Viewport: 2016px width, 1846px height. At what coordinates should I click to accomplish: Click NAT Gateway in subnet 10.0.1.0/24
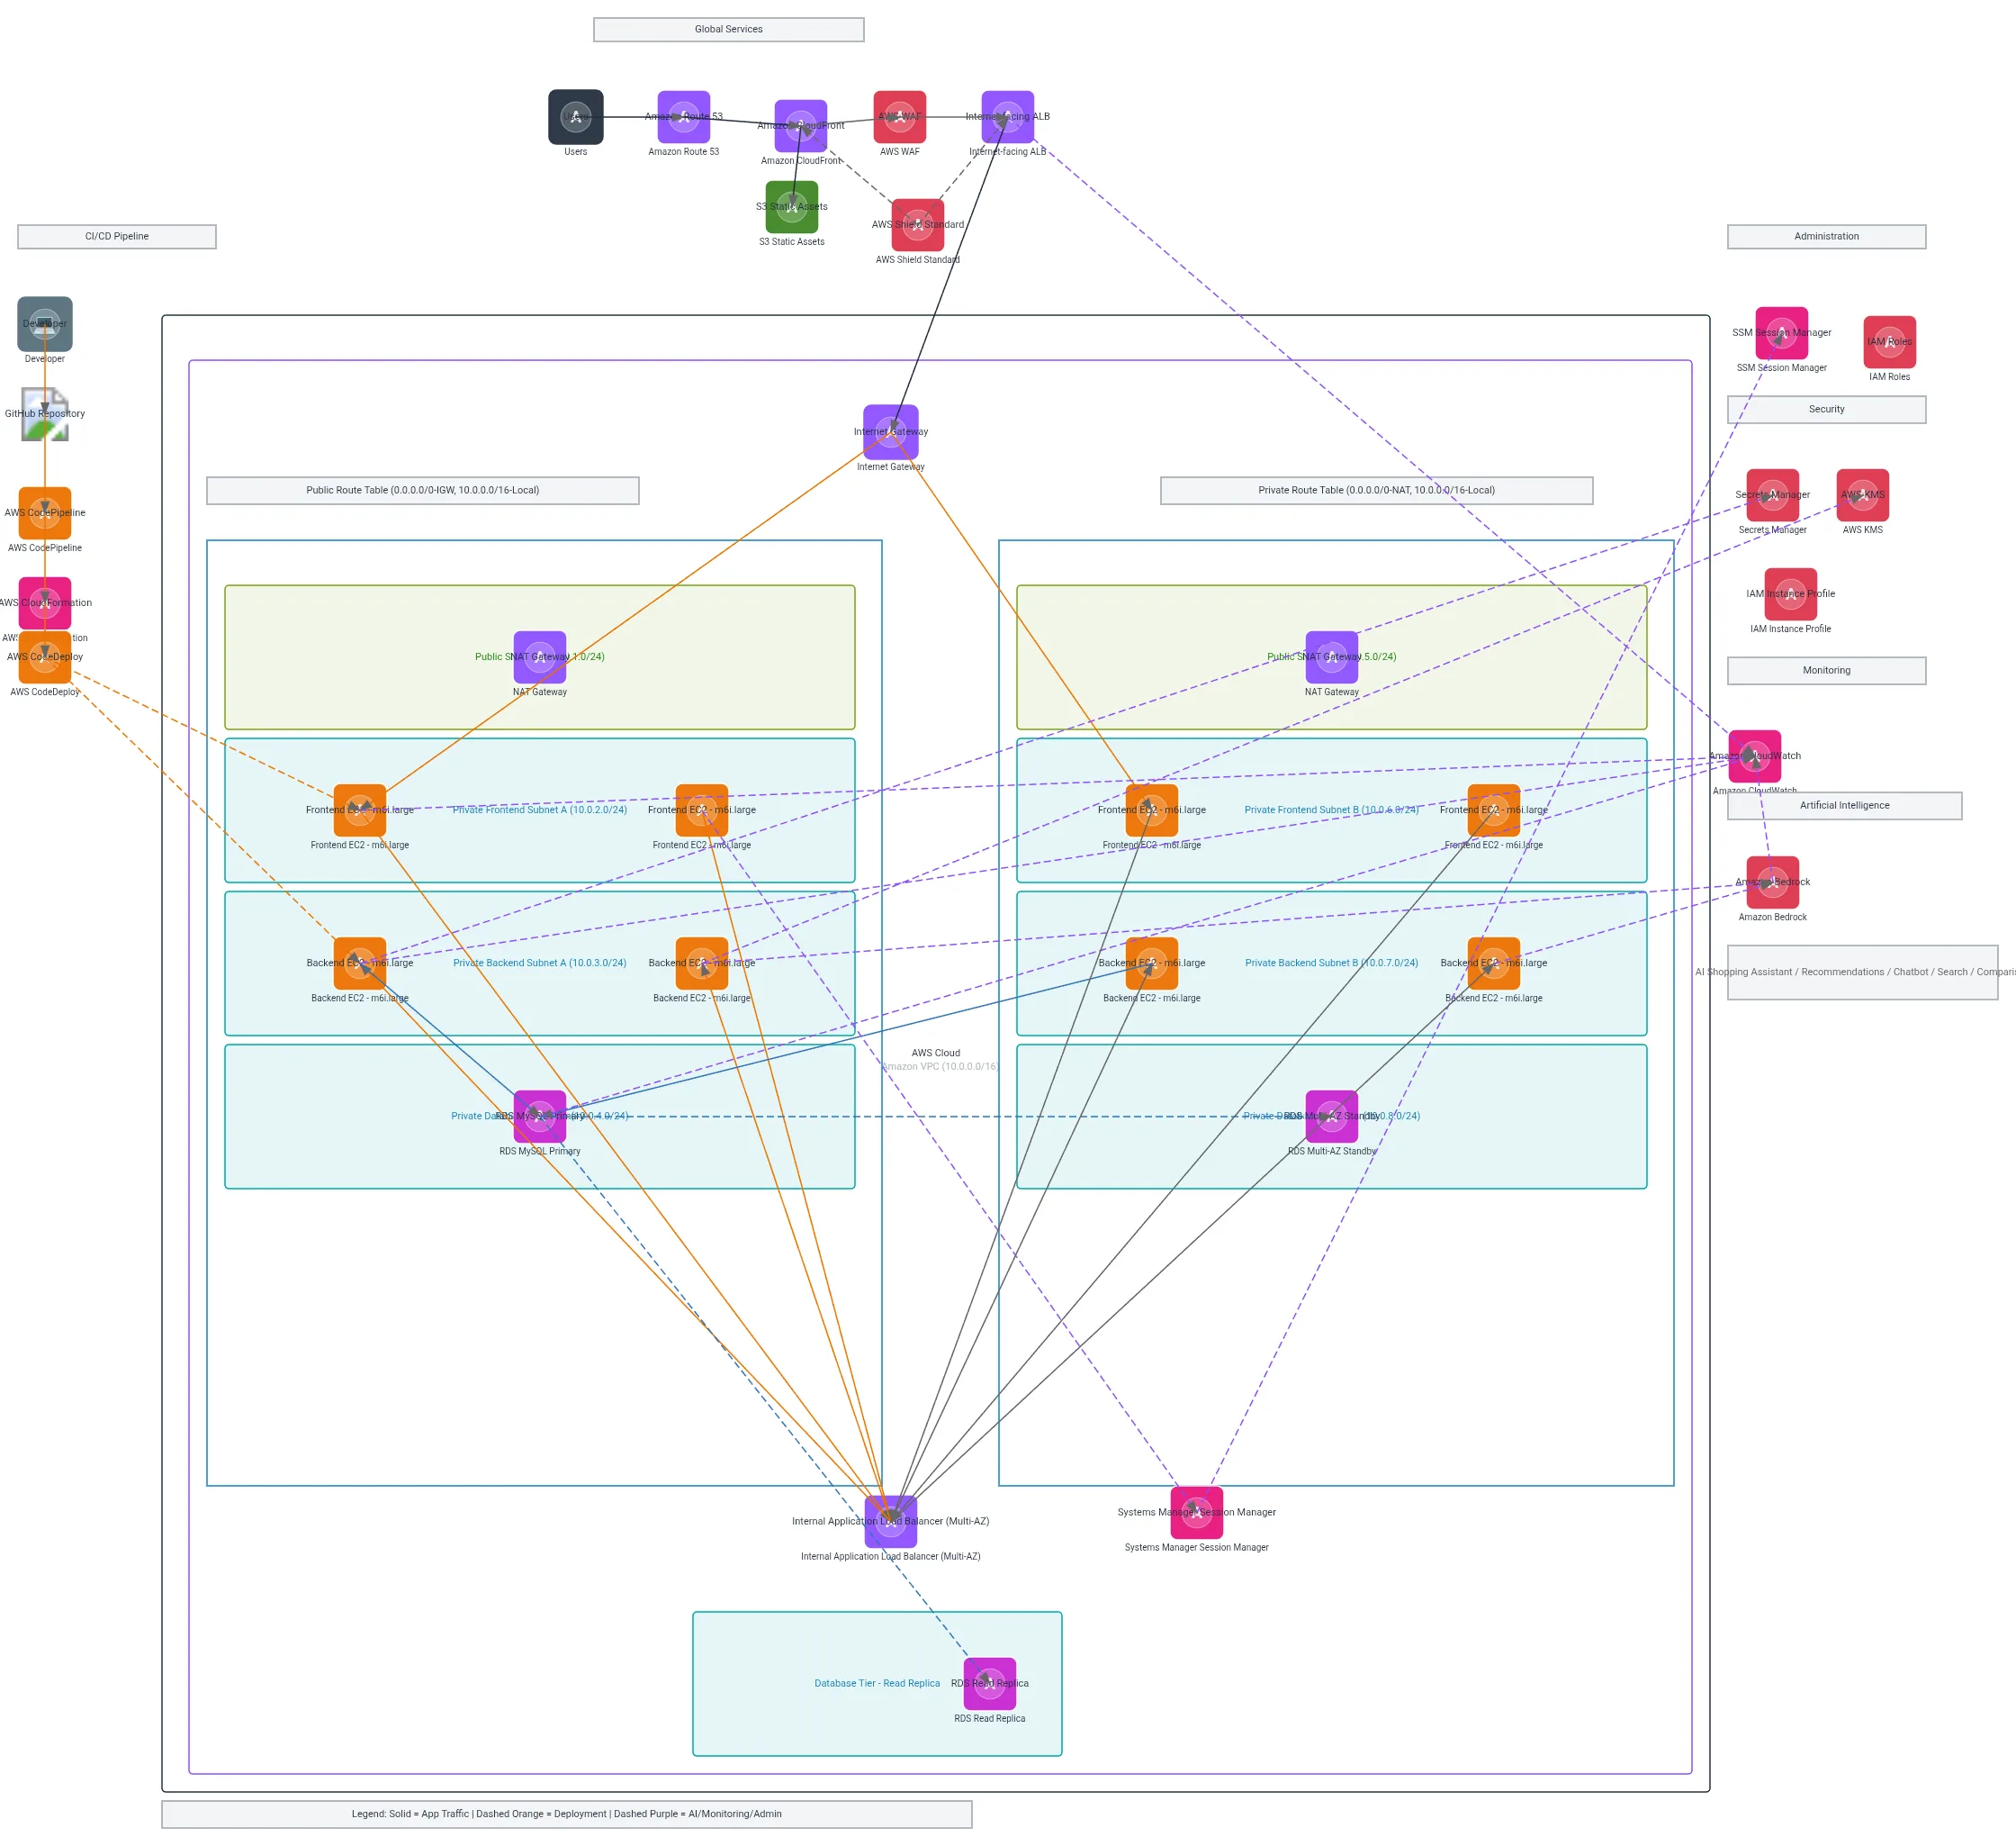[539, 656]
